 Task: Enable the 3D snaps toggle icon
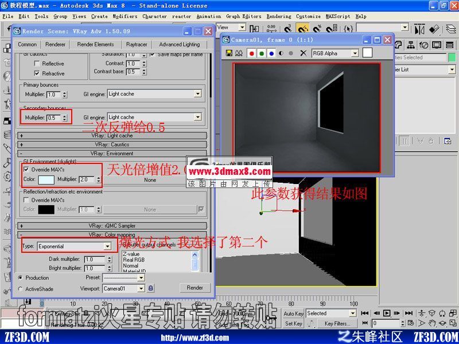(x=289, y=28)
